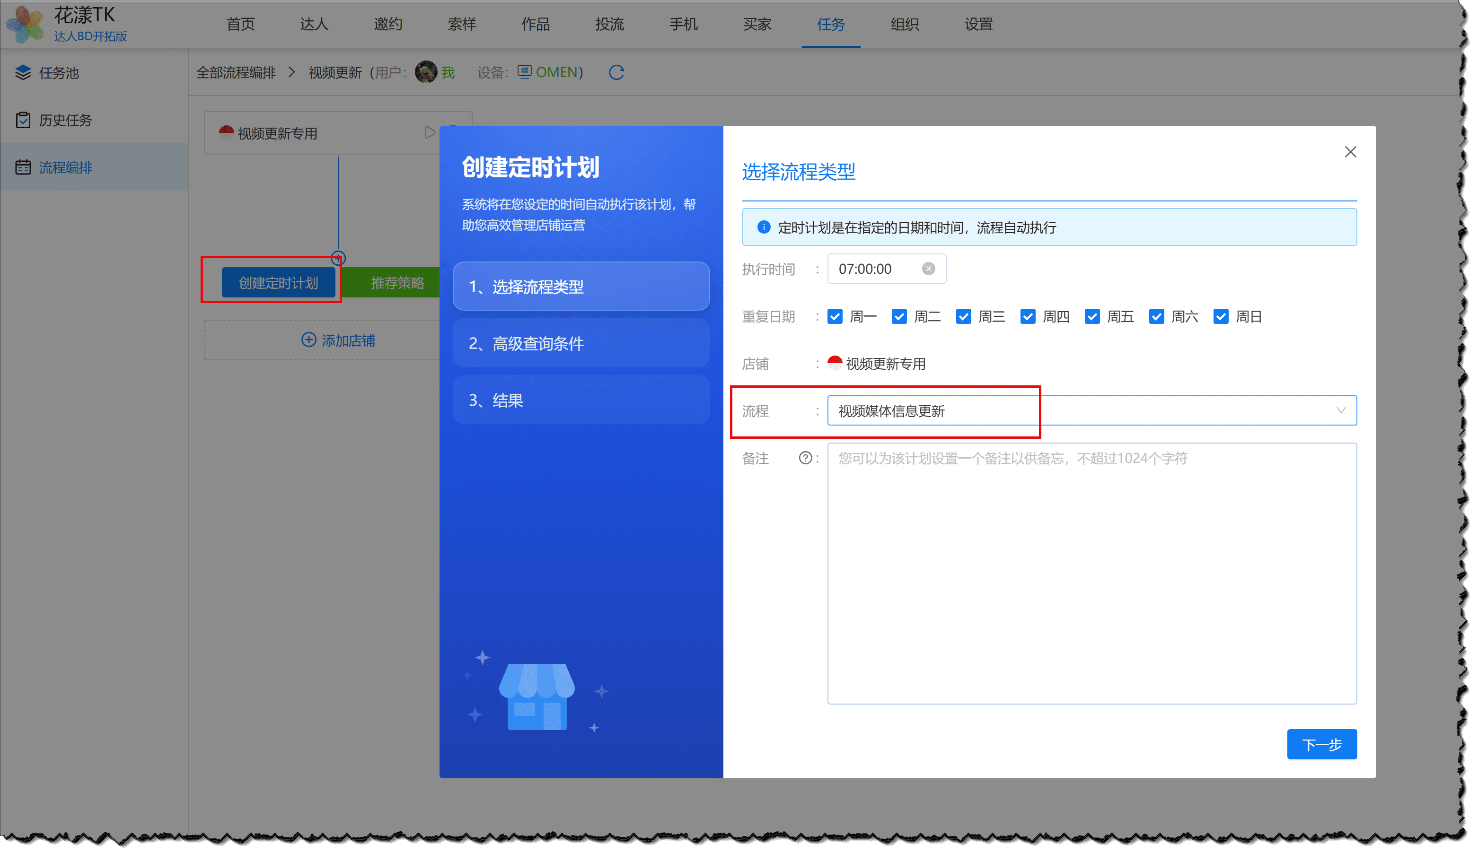
Task: Go to the 买家 tab
Action: click(757, 24)
